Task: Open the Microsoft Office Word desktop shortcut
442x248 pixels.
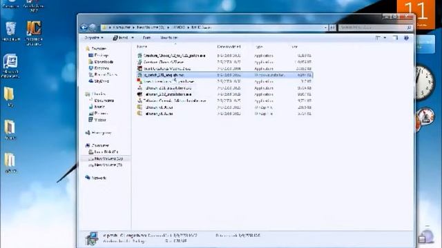Action: pos(11,65)
